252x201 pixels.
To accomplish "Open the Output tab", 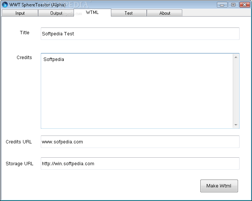I will (x=56, y=13).
